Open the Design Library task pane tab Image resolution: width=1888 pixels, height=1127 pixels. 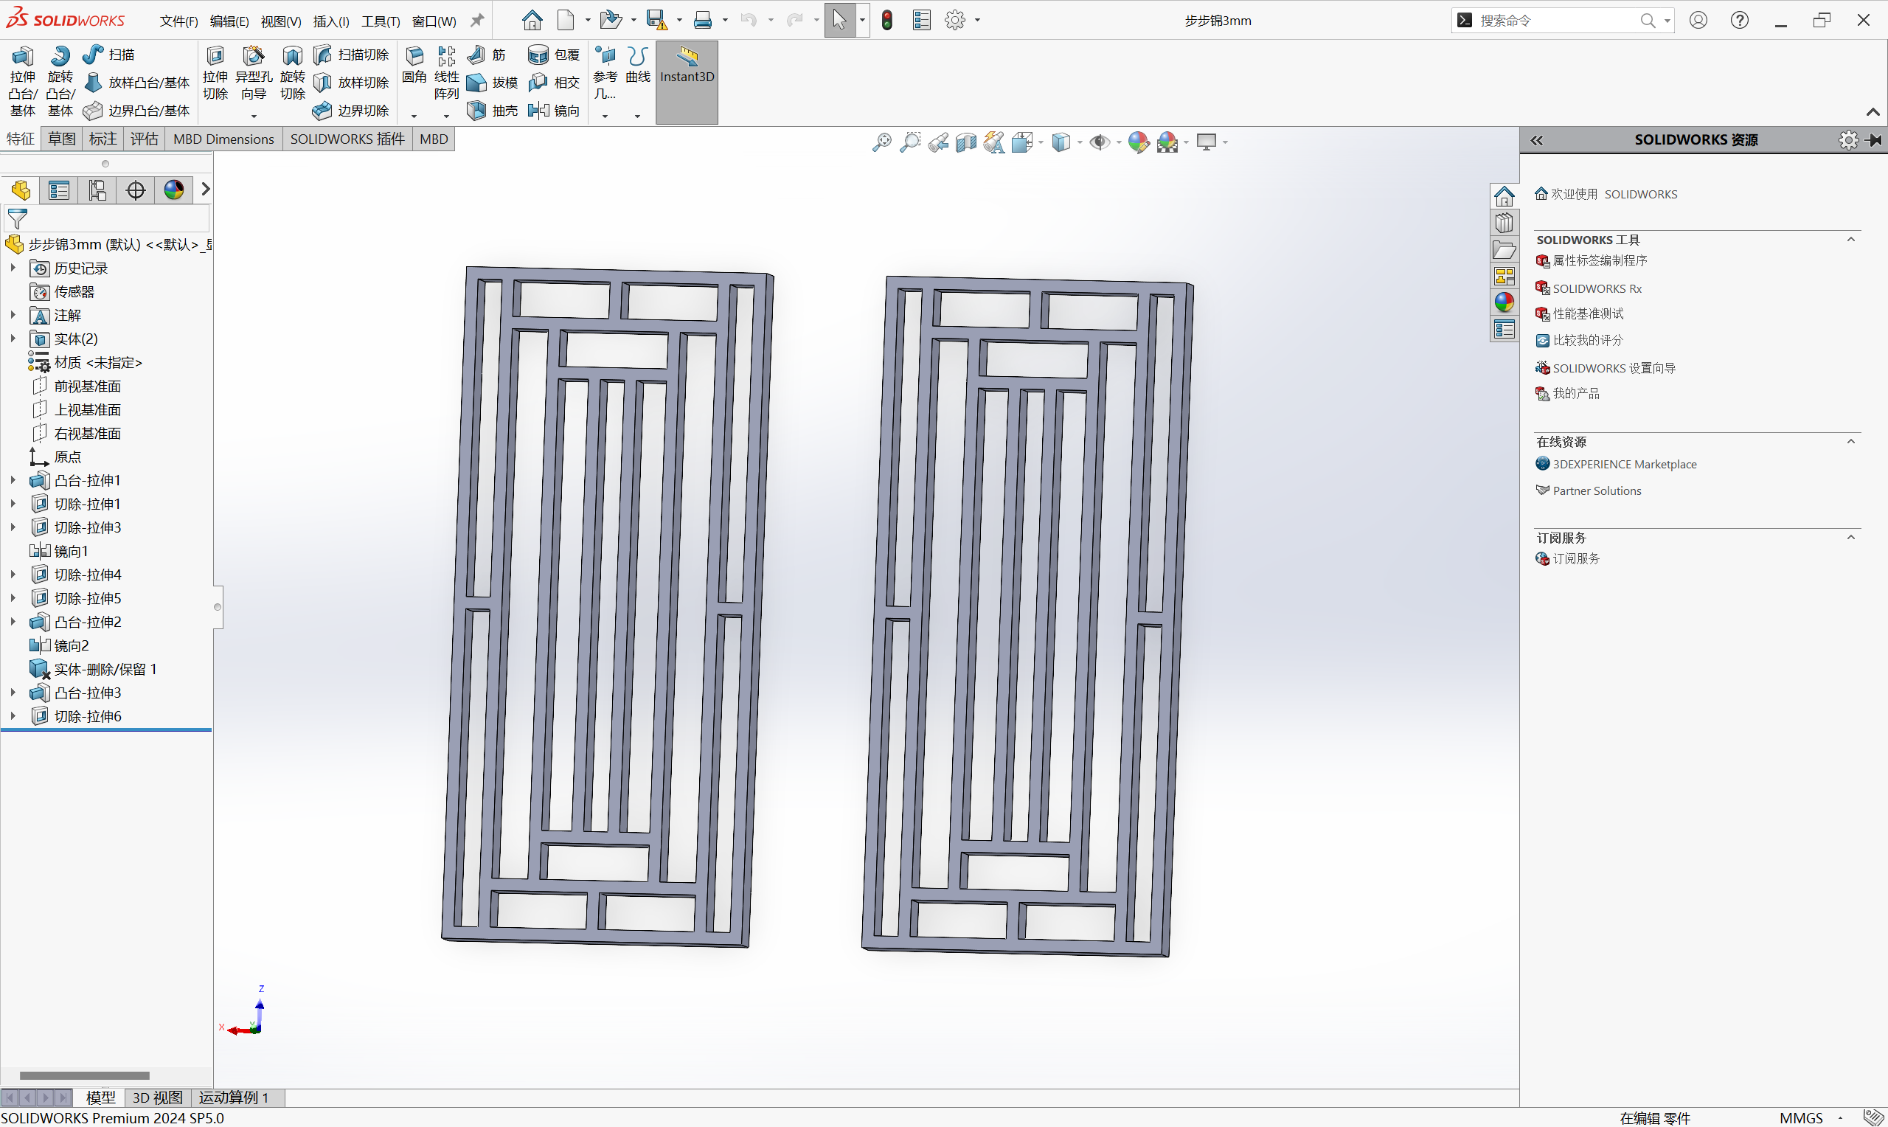(1504, 223)
